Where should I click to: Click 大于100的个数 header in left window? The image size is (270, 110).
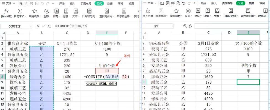(107, 44)
